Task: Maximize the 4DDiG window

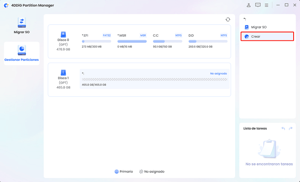Action: point(286,5)
